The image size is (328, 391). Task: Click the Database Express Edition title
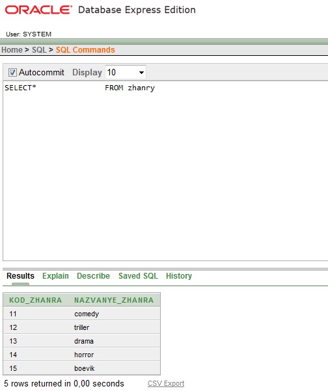click(137, 10)
